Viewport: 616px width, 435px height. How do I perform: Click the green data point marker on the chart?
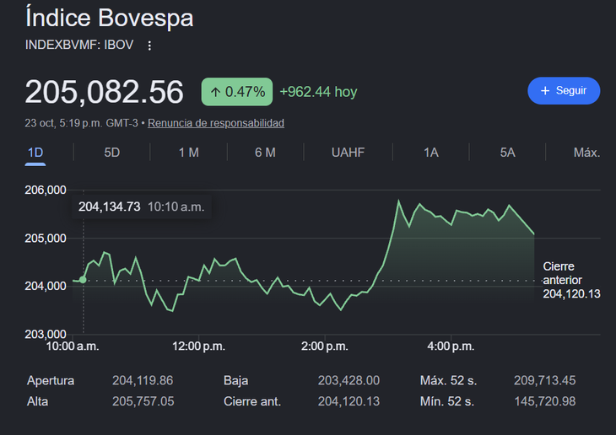[83, 280]
